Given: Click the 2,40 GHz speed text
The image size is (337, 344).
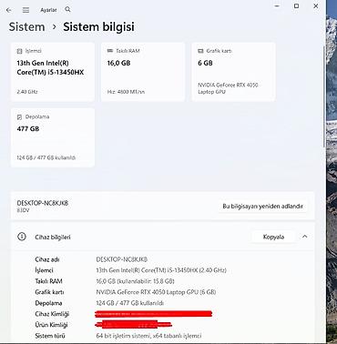Looking at the screenshot, I should (x=27, y=92).
